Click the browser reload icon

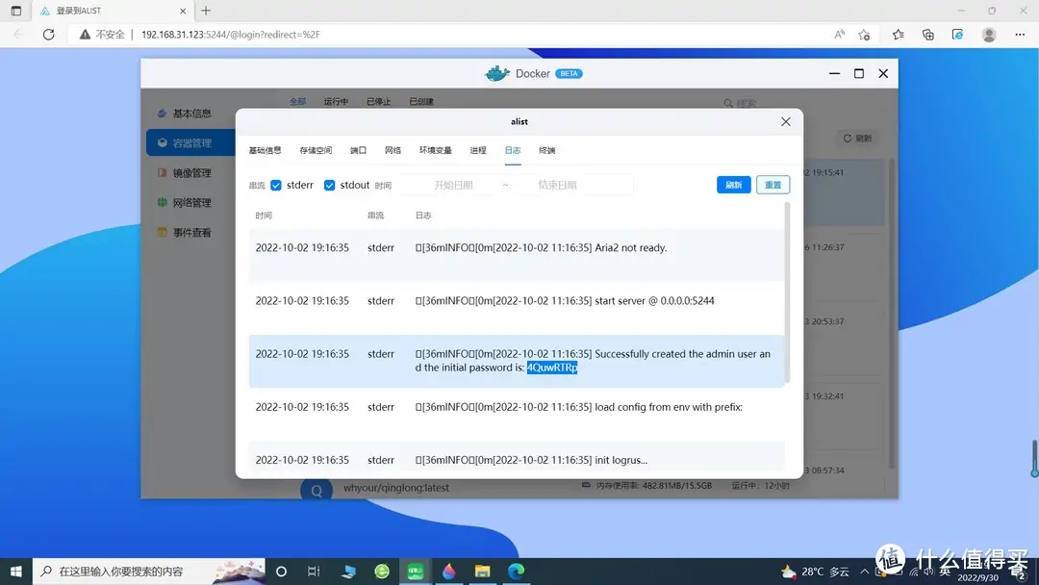pyautogui.click(x=48, y=34)
